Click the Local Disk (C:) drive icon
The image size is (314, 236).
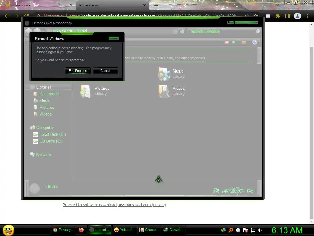pyautogui.click(x=36, y=135)
